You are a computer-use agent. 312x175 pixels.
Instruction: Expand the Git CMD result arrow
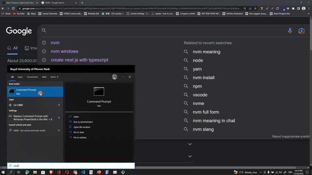point(59,105)
